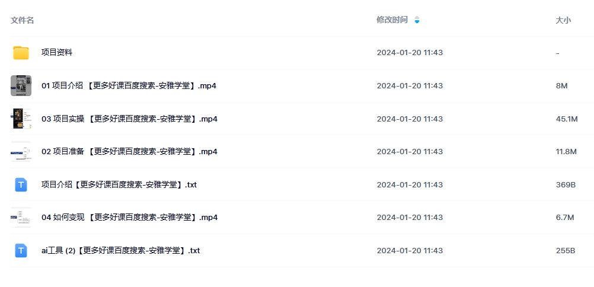This screenshot has height=287, width=594.
Task: Sort by 修改时间 column header
Action: pyautogui.click(x=392, y=20)
